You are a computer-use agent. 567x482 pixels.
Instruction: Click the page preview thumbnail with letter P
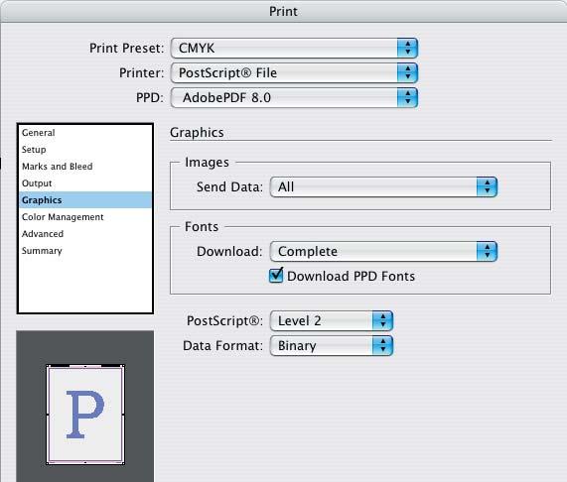pos(85,415)
